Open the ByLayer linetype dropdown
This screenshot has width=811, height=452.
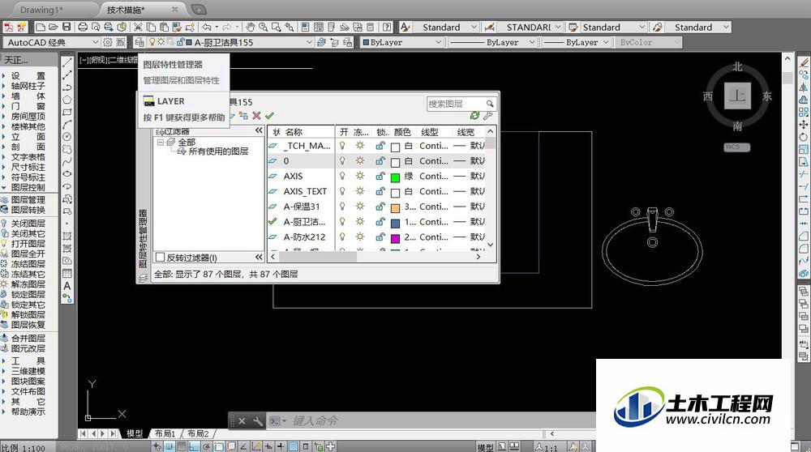[x=532, y=42]
